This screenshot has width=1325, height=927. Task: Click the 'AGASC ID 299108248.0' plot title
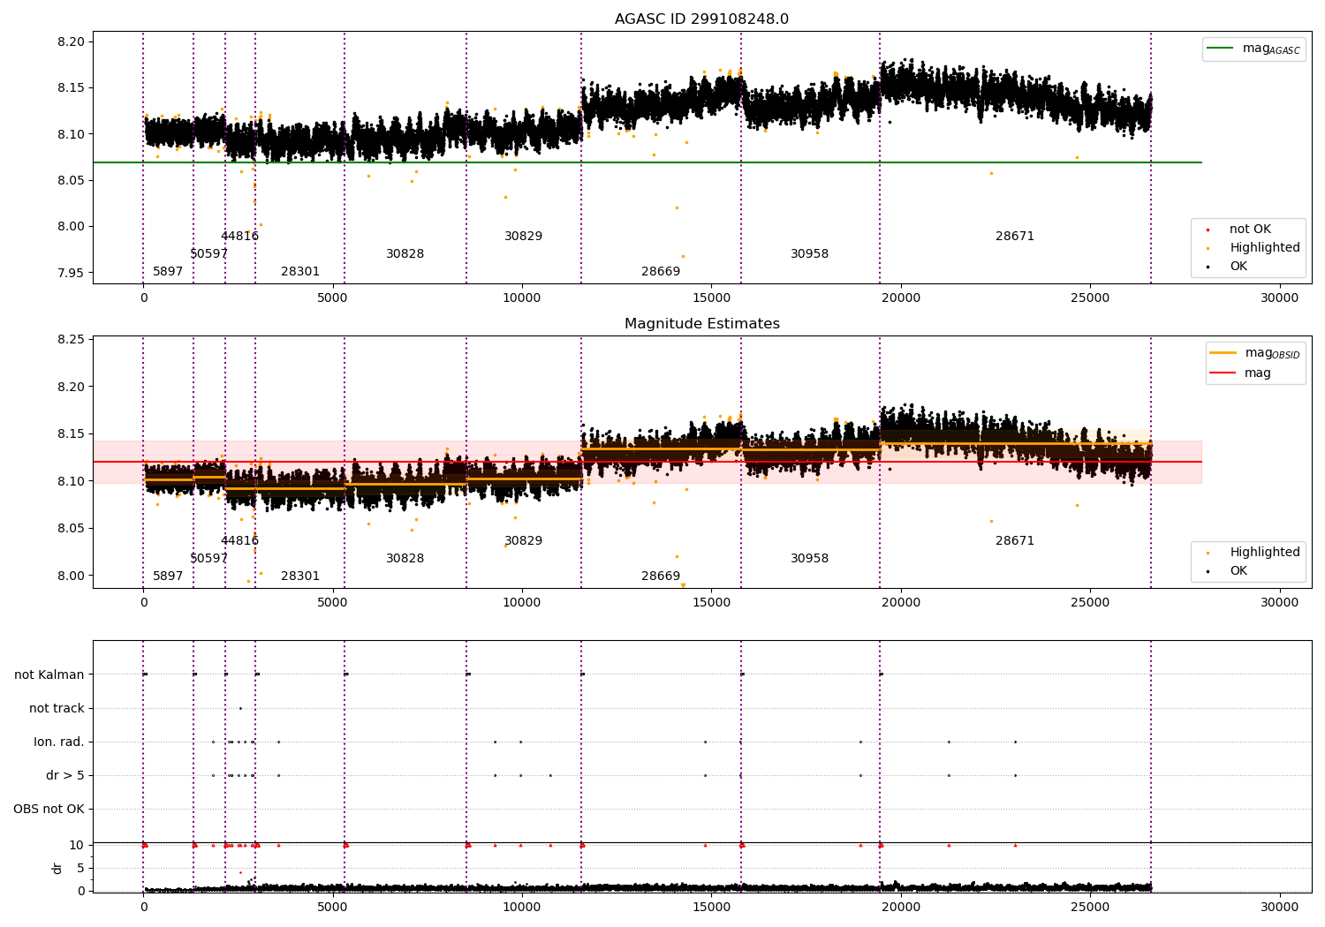click(701, 19)
